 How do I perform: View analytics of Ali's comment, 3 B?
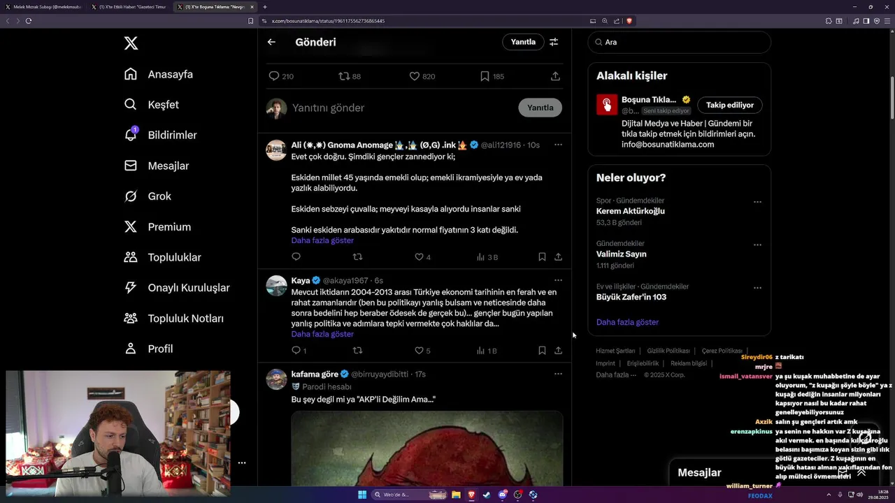pyautogui.click(x=487, y=257)
